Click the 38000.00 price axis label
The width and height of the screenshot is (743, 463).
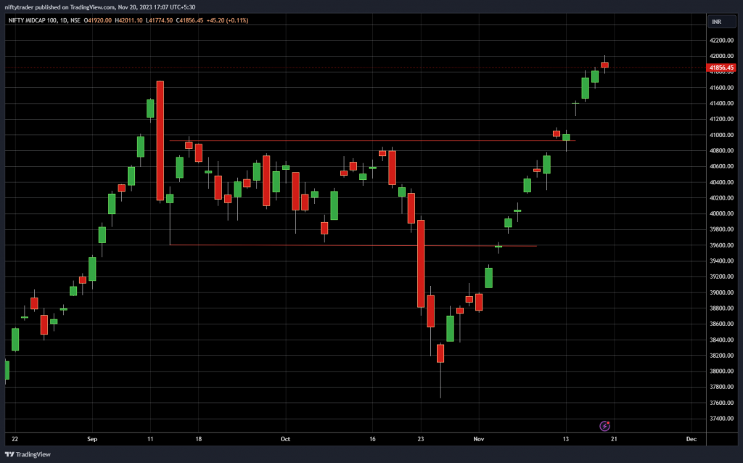pos(721,372)
